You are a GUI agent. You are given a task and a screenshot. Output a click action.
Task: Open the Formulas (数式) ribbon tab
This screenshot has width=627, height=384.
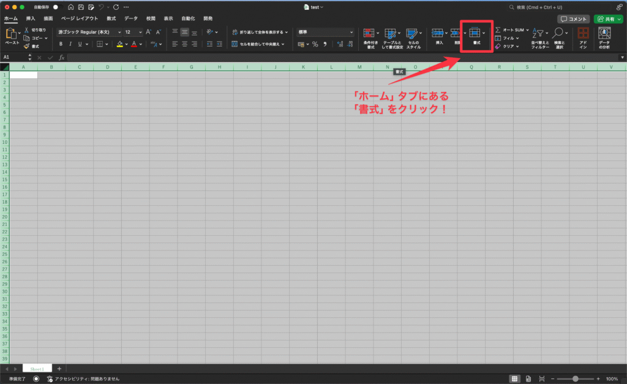click(x=111, y=19)
